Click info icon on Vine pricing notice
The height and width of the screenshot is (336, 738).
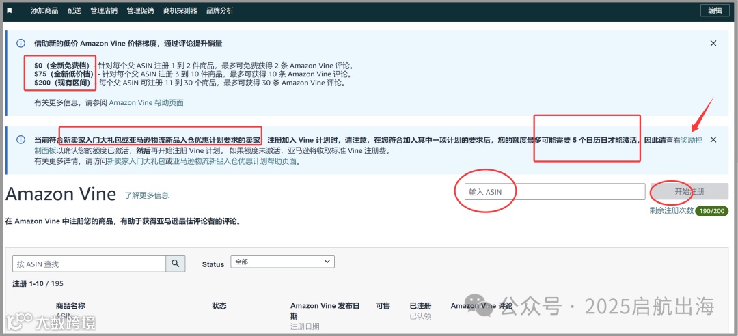tap(20, 43)
